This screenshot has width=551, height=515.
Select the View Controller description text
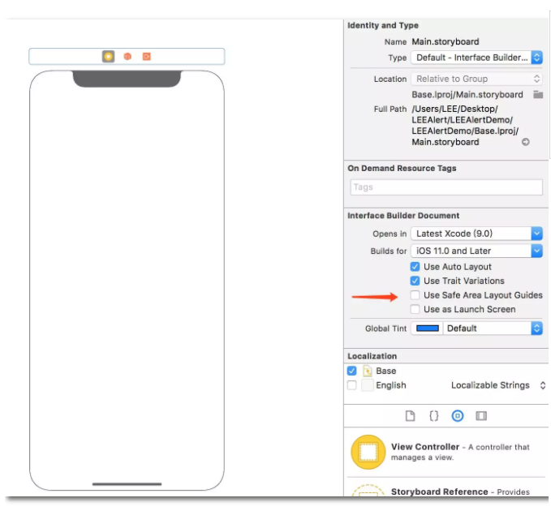click(x=460, y=452)
